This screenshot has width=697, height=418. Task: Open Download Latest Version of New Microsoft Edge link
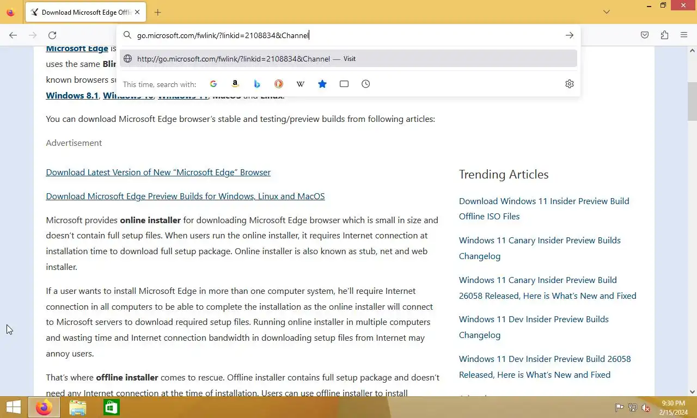tap(158, 172)
